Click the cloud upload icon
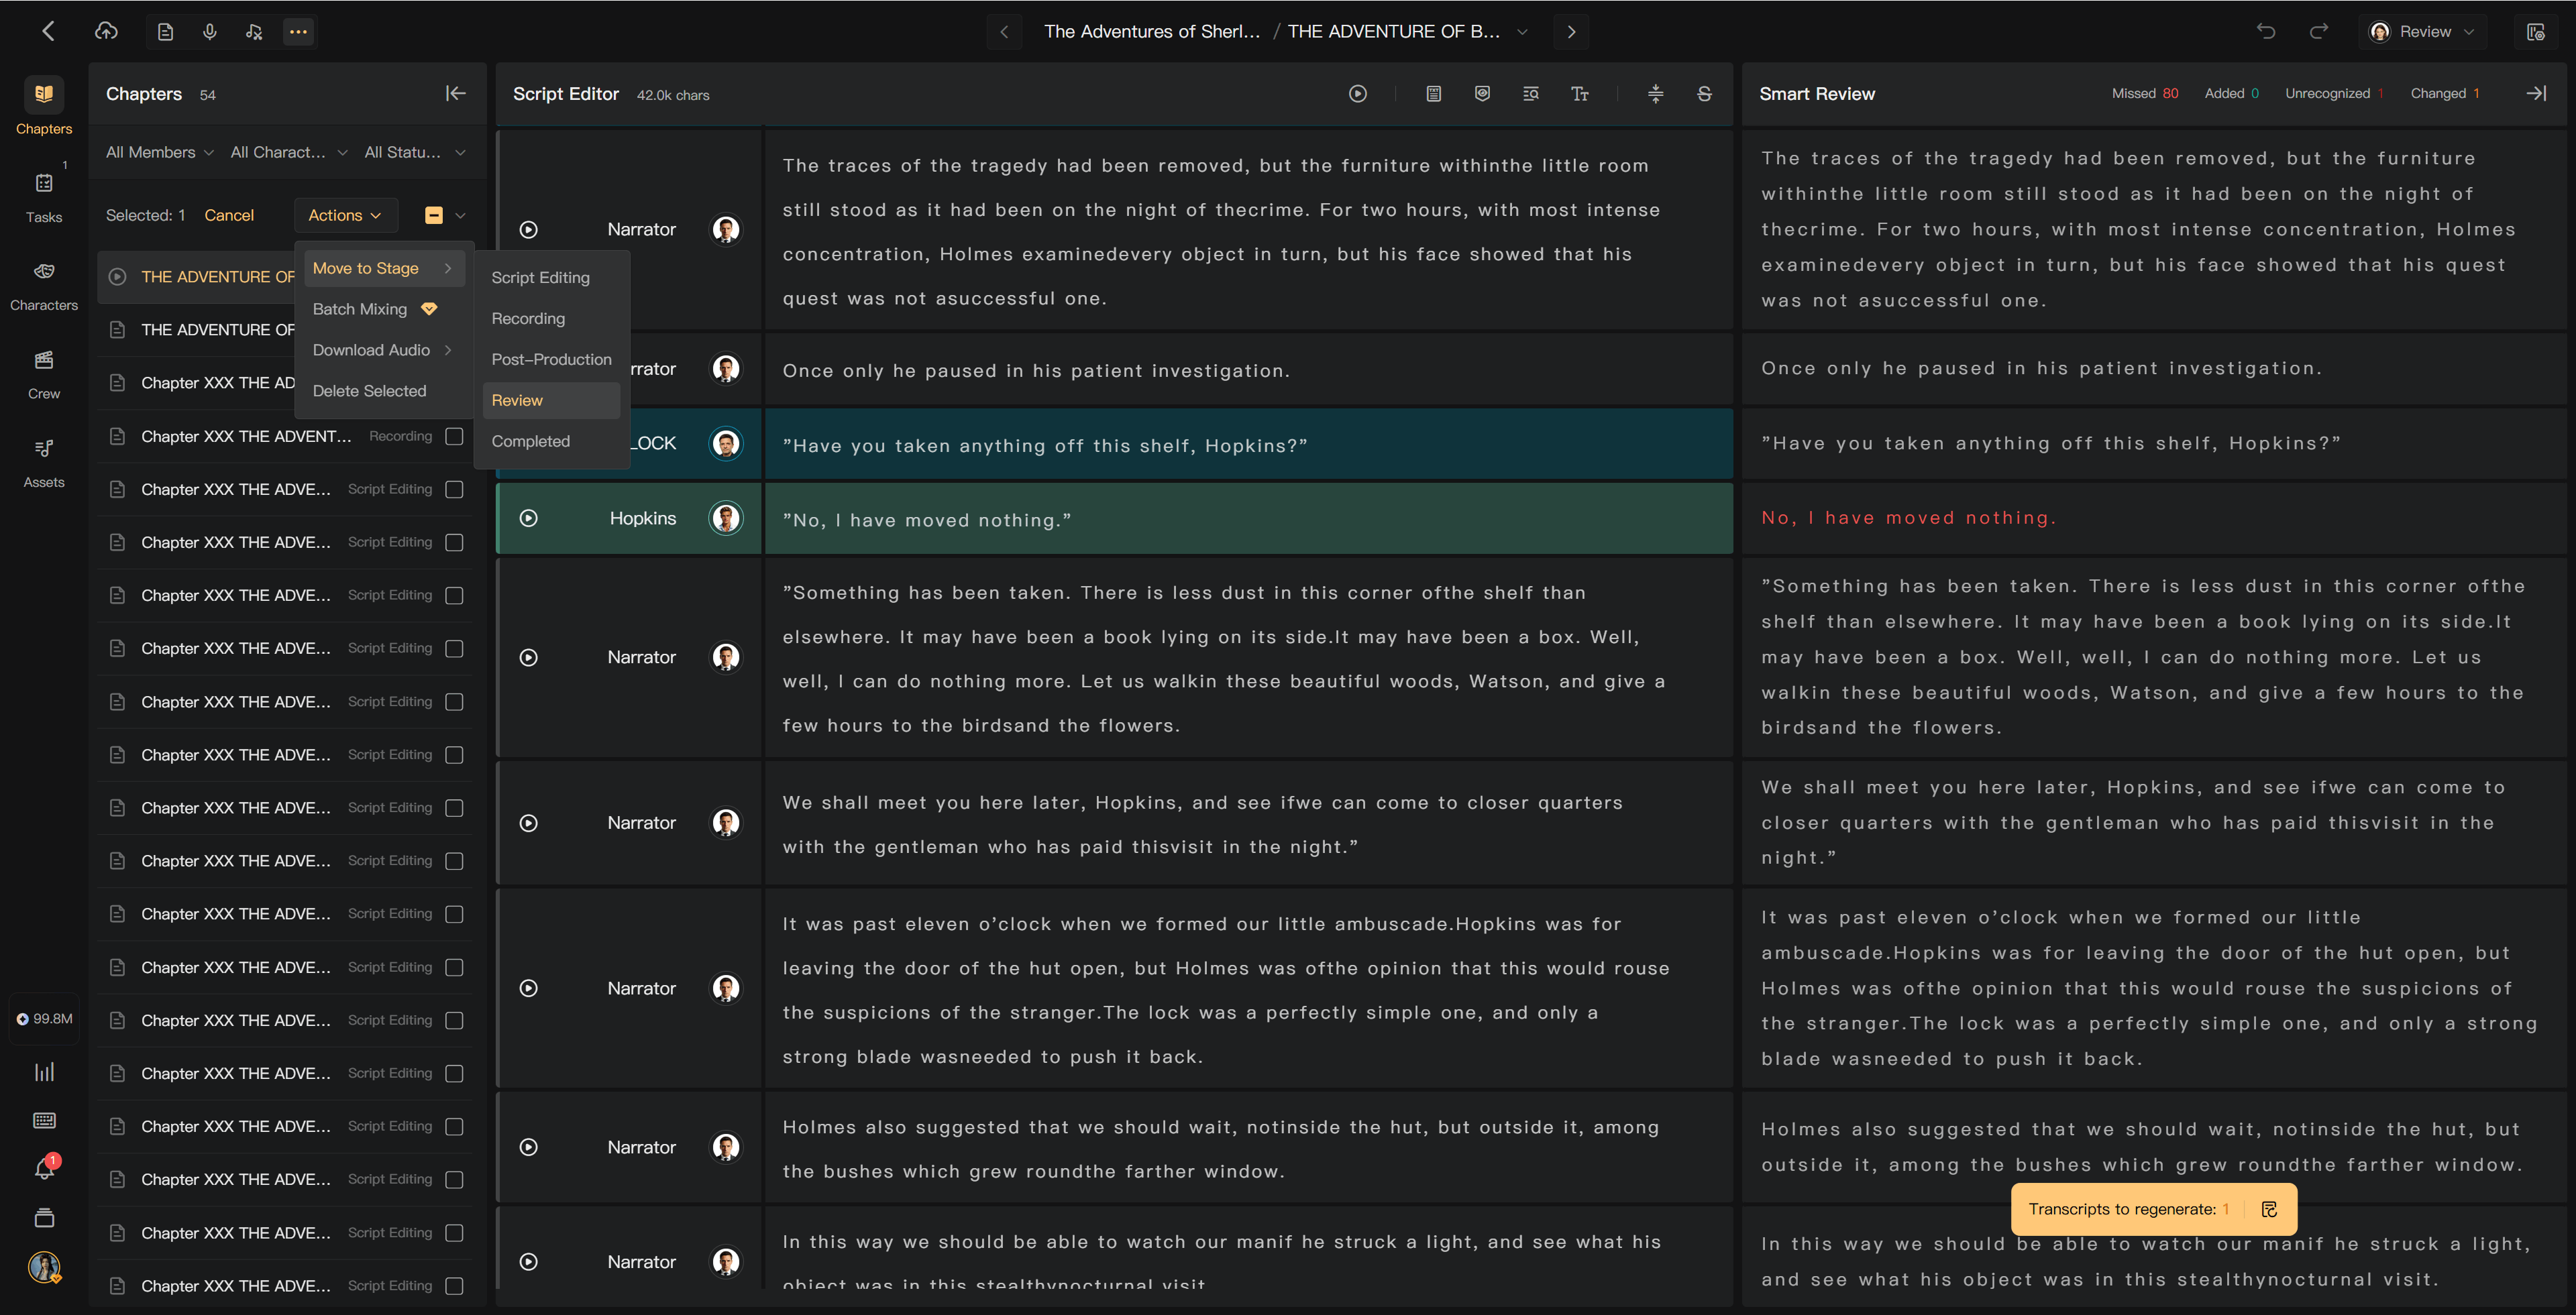This screenshot has height=1315, width=2576. pos(106,31)
